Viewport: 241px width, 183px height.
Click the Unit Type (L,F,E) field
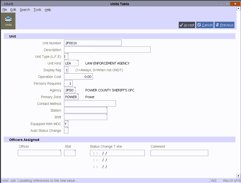(x=66, y=56)
